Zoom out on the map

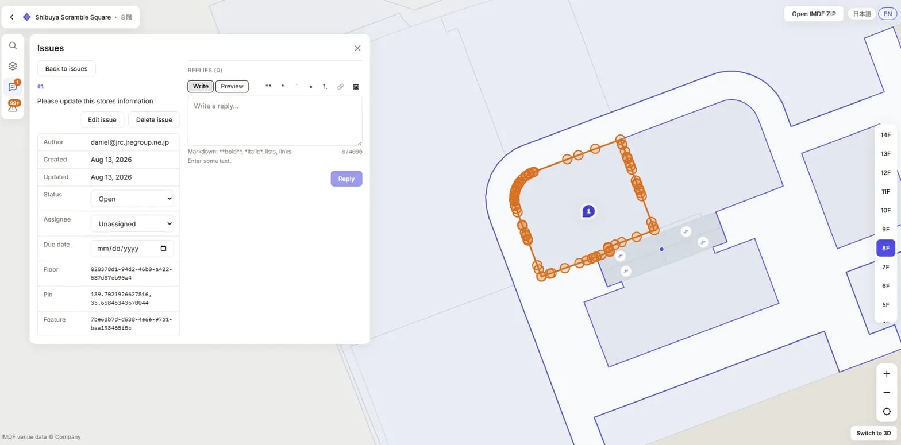[x=887, y=393]
